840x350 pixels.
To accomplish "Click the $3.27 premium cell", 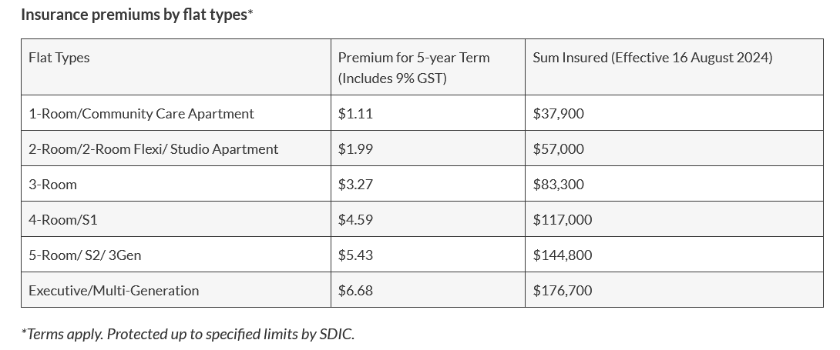I will [355, 185].
